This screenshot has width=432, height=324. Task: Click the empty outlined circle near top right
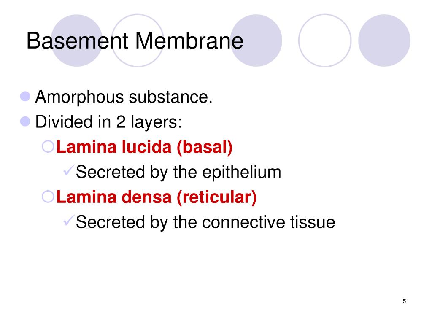pyautogui.click(x=325, y=40)
